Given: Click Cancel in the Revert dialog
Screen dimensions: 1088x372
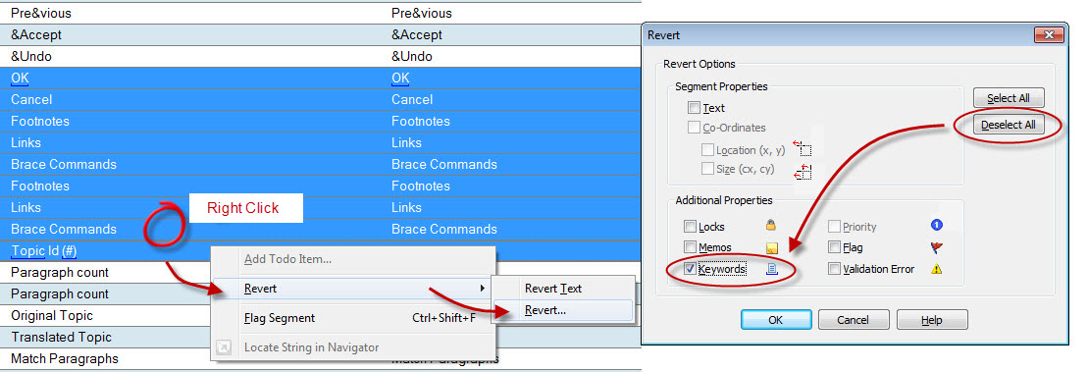Looking at the screenshot, I should click(x=853, y=320).
